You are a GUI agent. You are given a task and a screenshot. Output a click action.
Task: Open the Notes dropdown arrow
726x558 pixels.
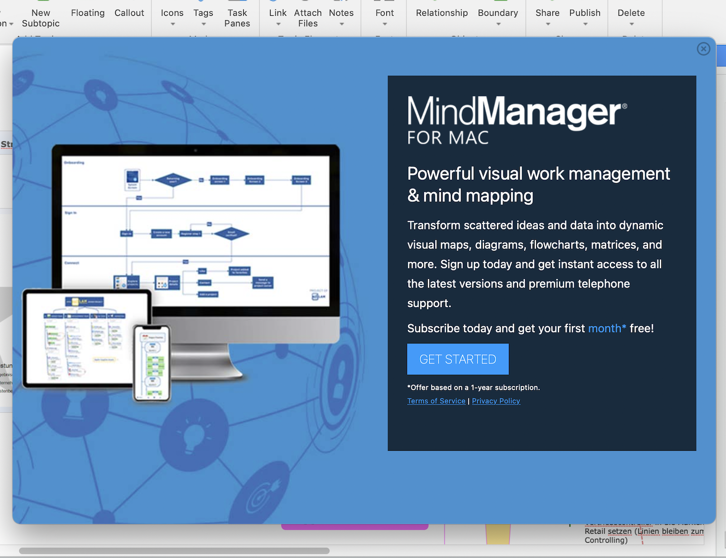pyautogui.click(x=341, y=24)
